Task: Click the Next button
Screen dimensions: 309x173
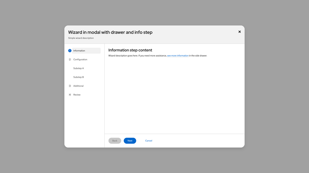Action: point(130,141)
